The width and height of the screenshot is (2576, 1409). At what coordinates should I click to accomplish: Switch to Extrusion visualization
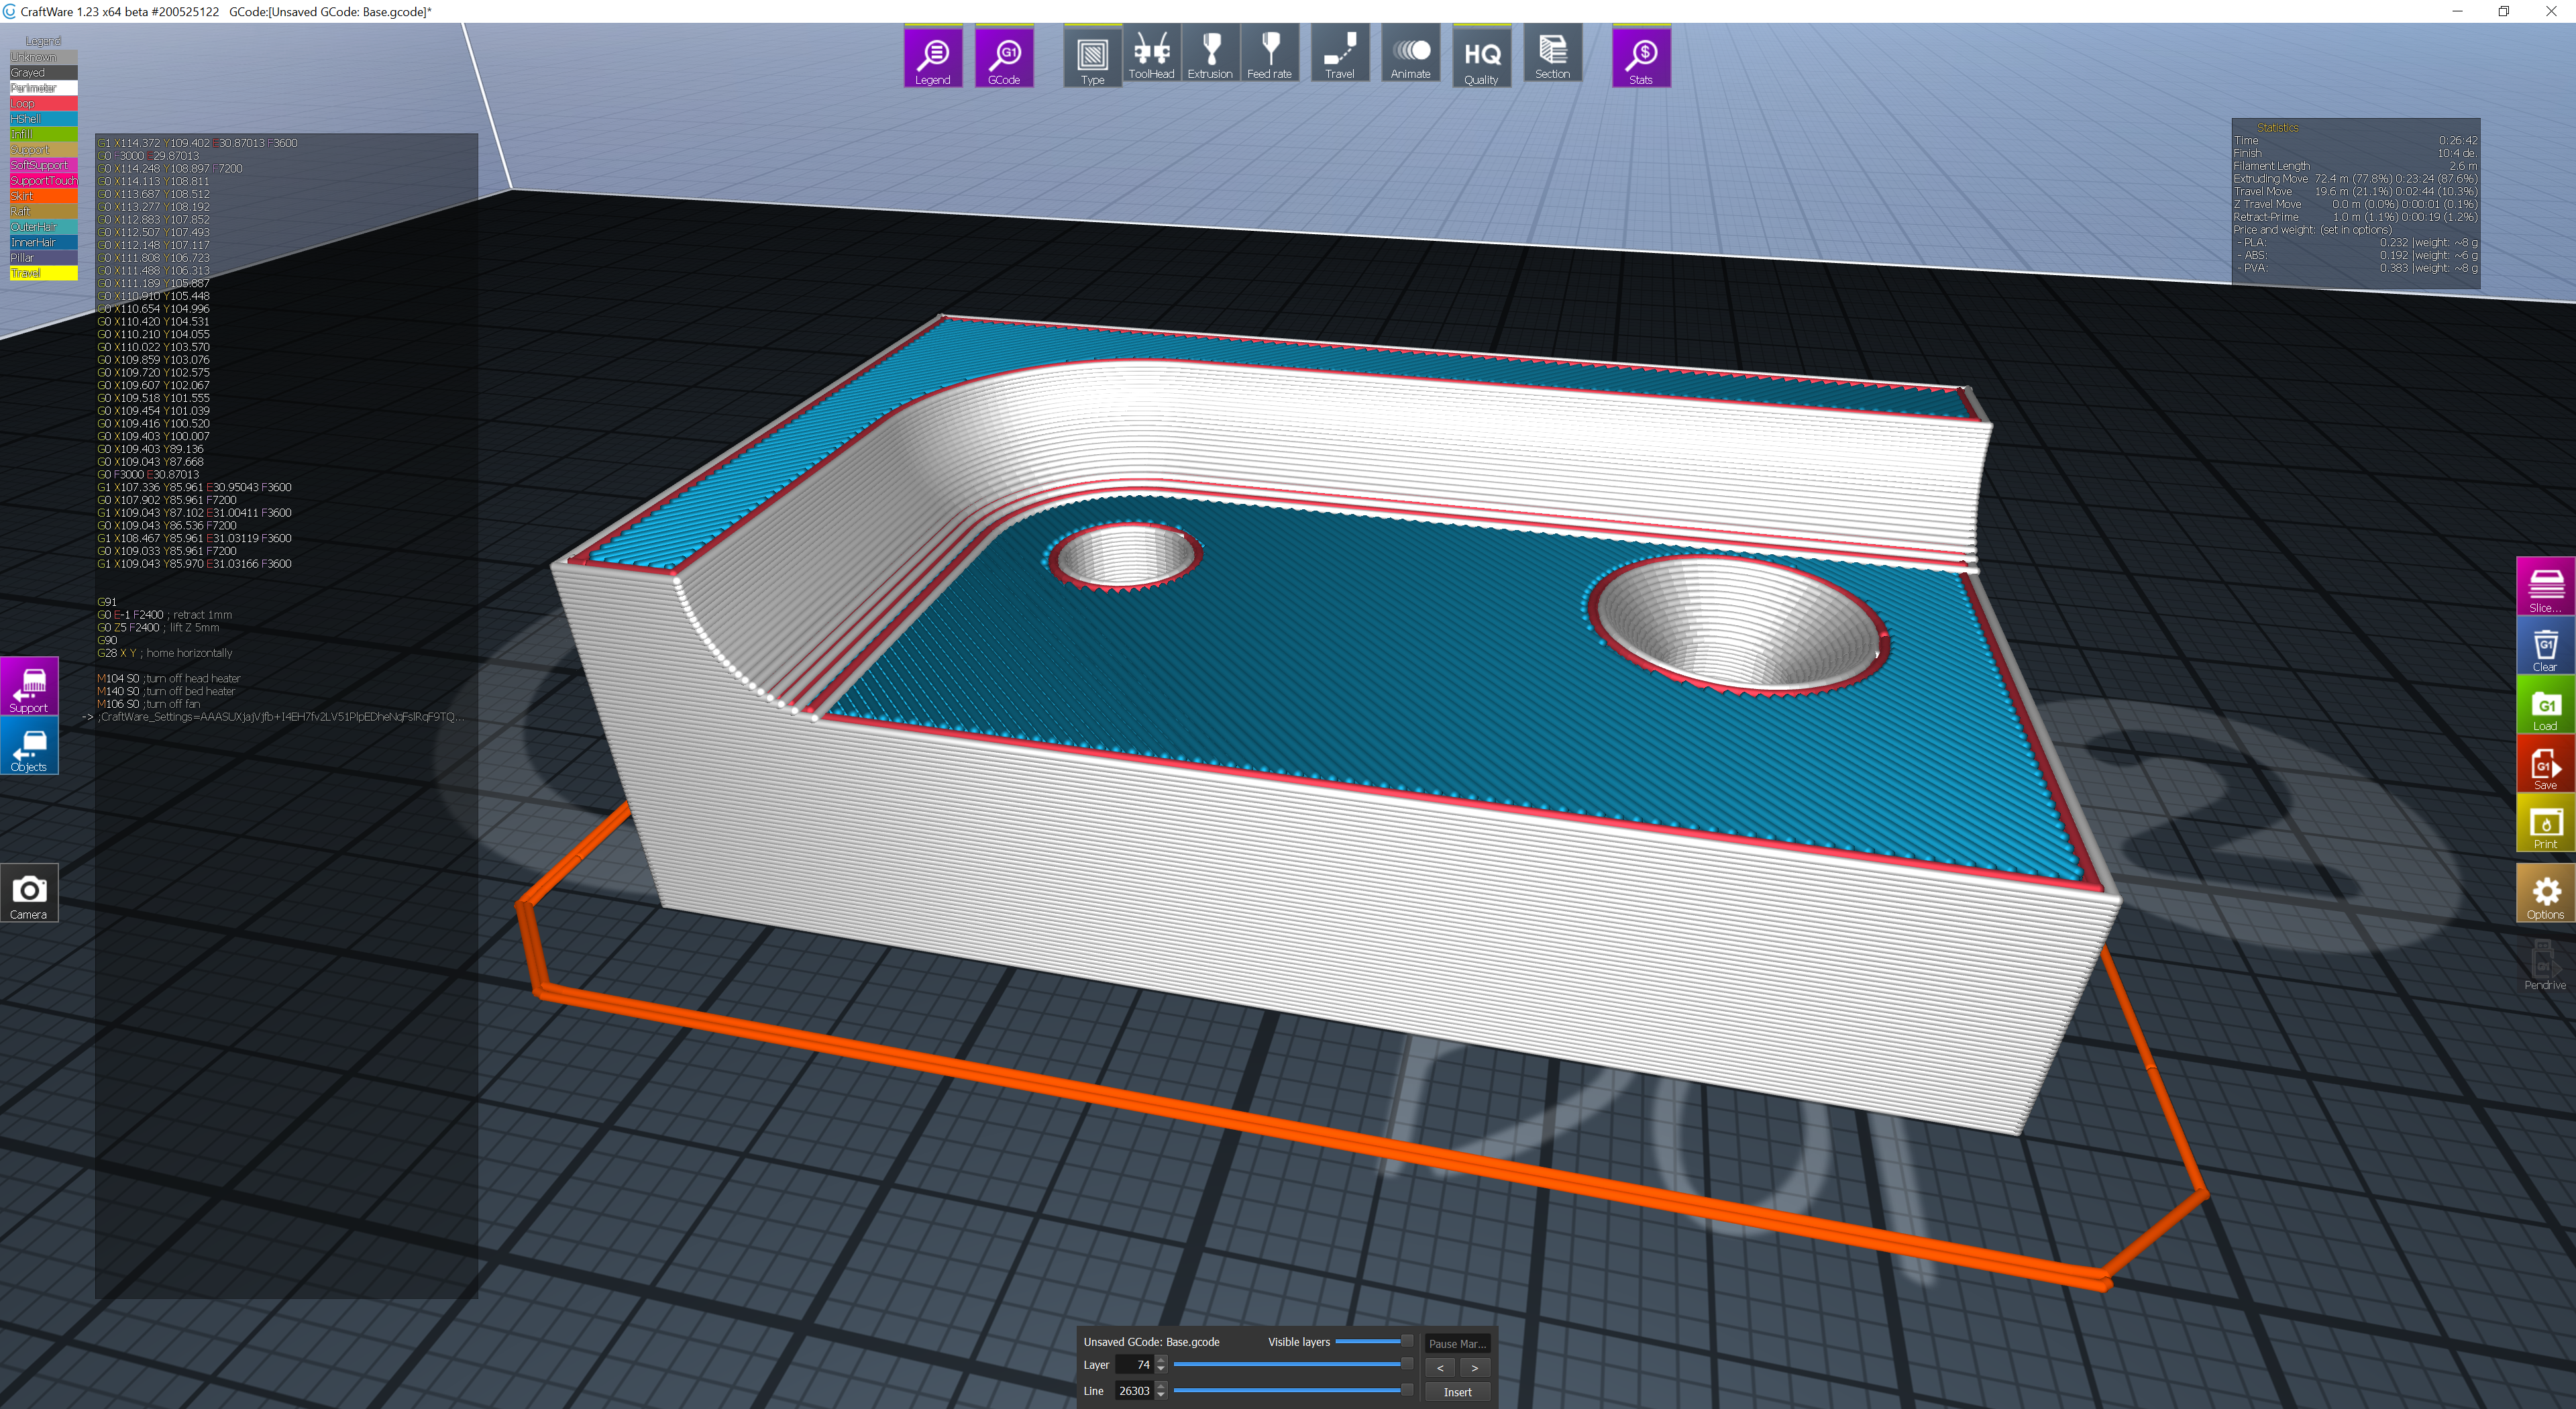click(x=1210, y=55)
